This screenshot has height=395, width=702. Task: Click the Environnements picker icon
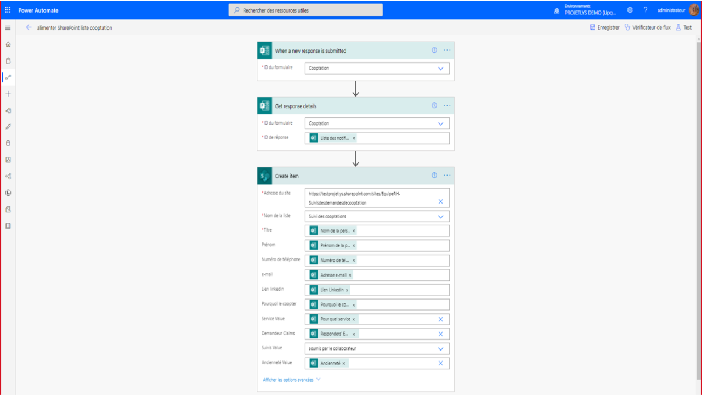[557, 10]
